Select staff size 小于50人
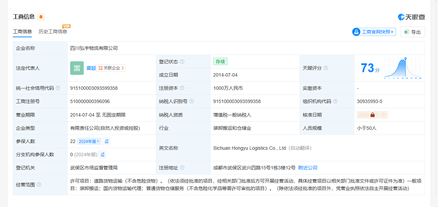The width and height of the screenshot is (438, 207). pyautogui.click(x=367, y=128)
